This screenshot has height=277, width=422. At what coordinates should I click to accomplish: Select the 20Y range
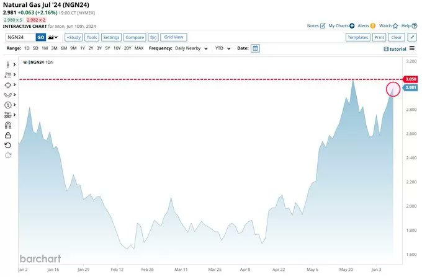pos(128,48)
